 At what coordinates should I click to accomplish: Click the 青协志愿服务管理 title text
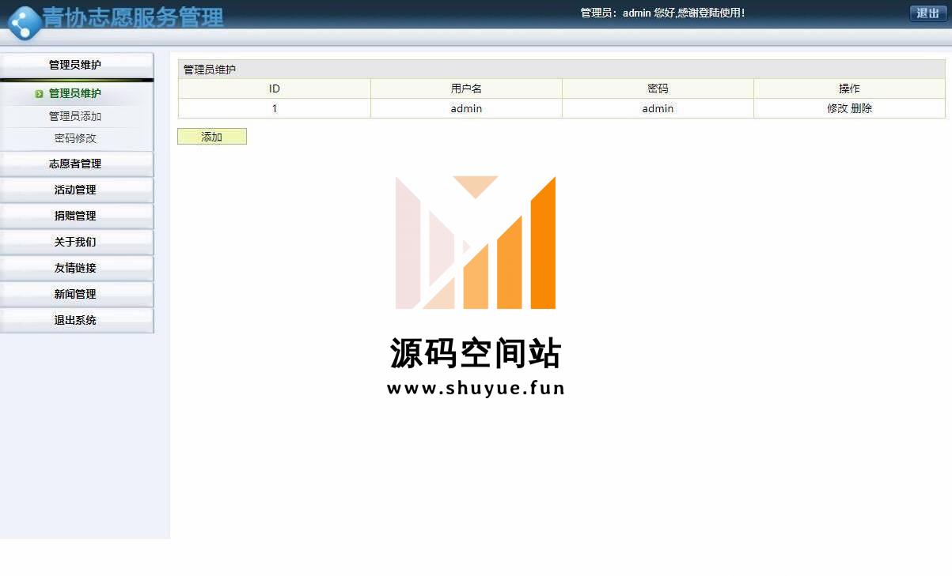tap(133, 17)
